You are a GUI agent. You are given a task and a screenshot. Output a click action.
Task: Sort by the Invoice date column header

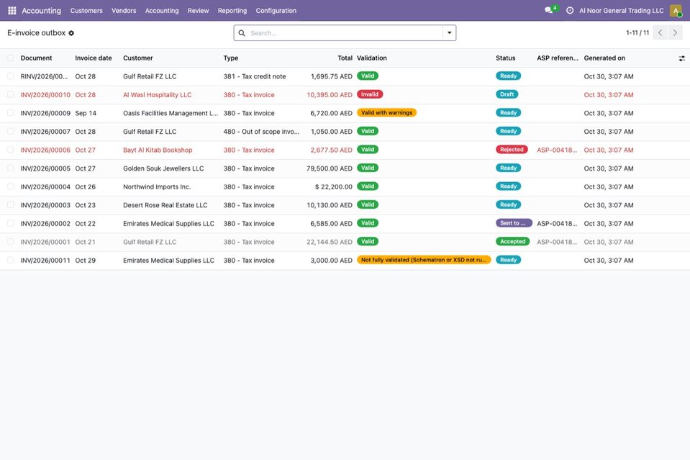coord(94,58)
